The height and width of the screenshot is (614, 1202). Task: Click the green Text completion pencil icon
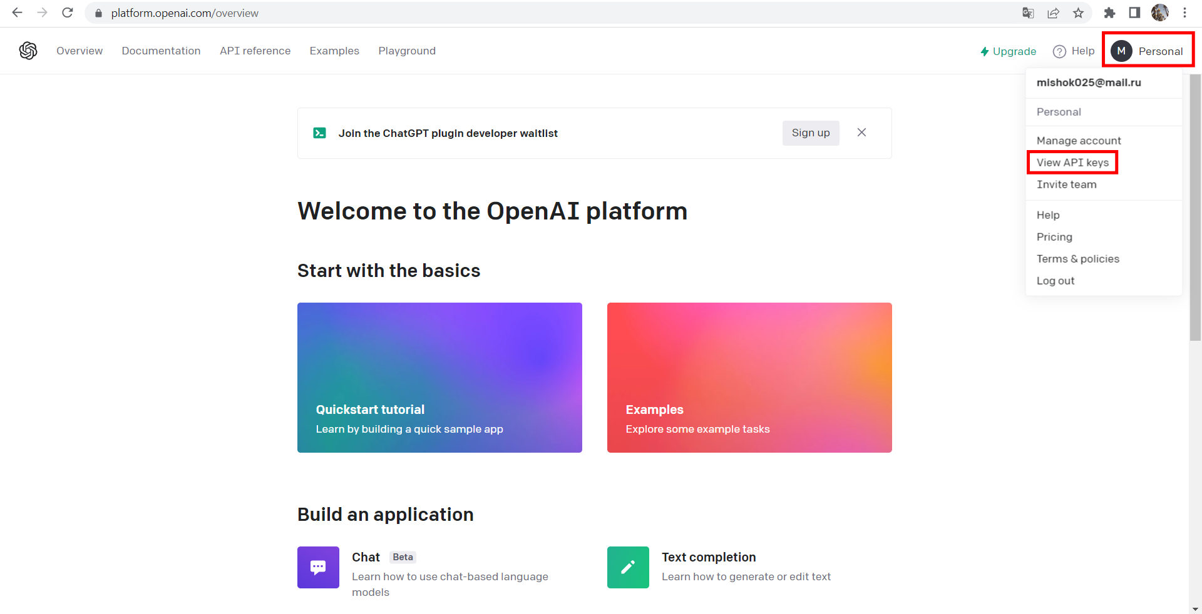628,567
